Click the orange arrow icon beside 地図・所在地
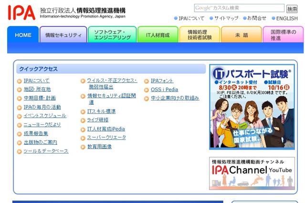Image resolution: width=305 pixels, height=203 pixels. click(x=20, y=90)
